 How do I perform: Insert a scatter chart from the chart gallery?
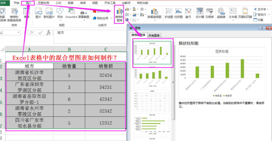coord(134,20)
